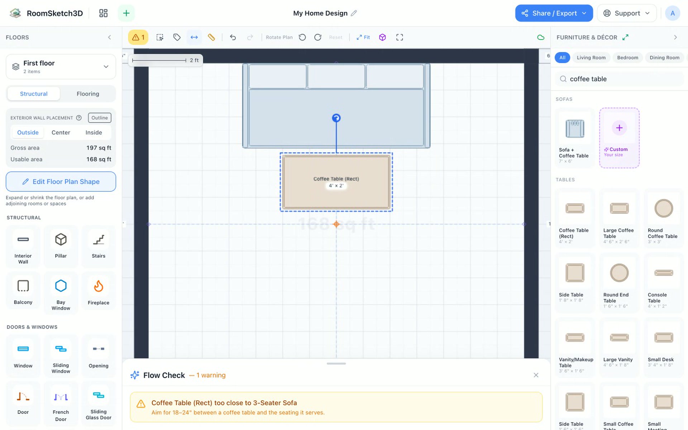Add a Sliding Glass Door

[99, 403]
